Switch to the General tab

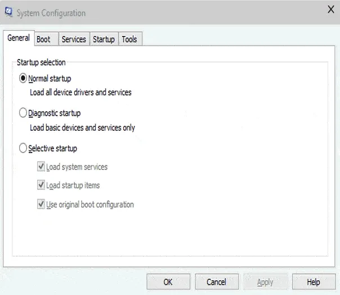coord(19,38)
